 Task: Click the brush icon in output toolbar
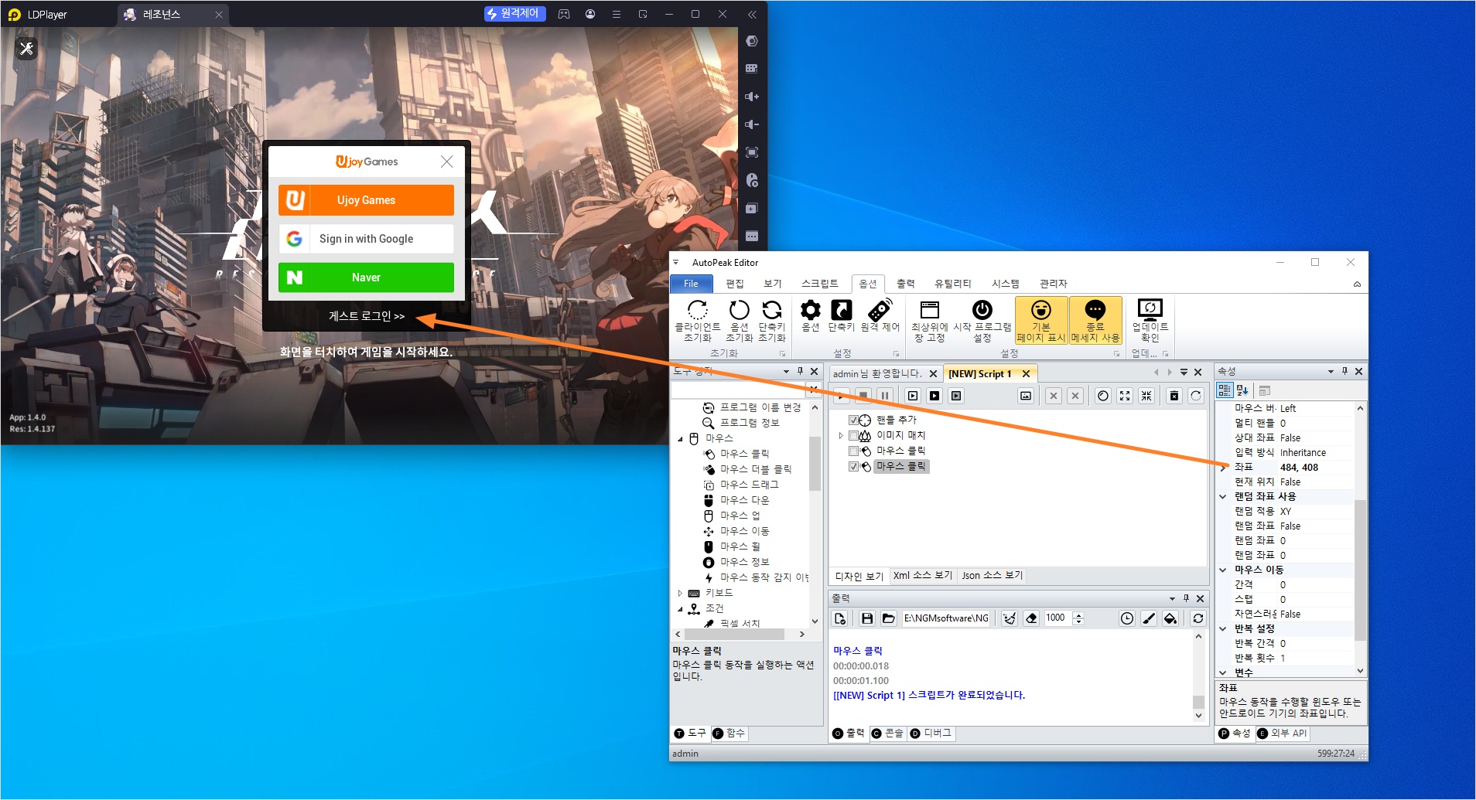click(1149, 618)
